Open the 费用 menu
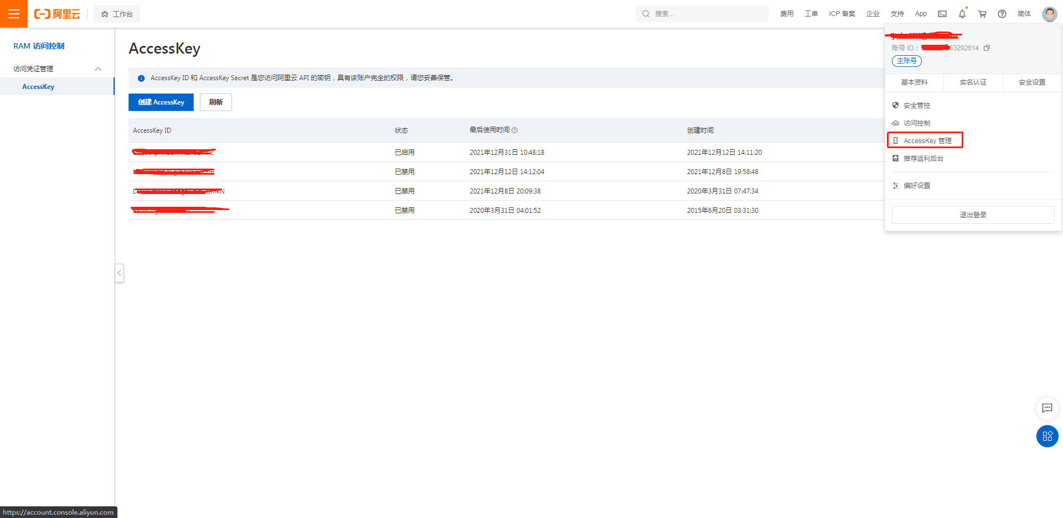The height and width of the screenshot is (518, 1063). (787, 14)
